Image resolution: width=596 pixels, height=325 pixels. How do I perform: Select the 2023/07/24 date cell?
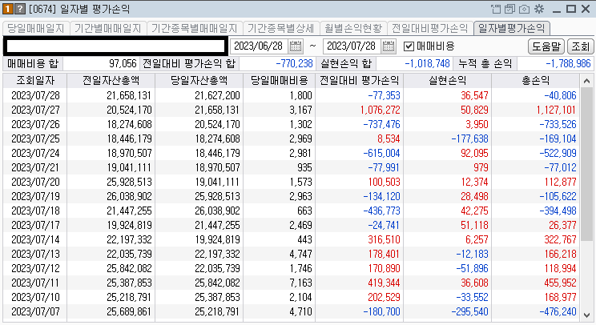click(x=35, y=153)
